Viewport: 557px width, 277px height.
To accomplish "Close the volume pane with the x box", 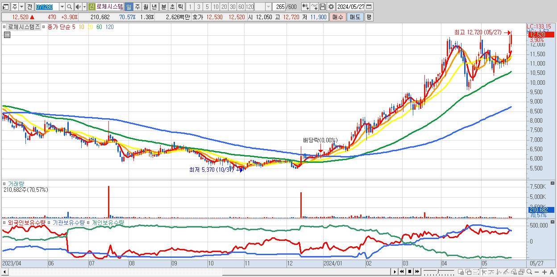I will click(x=553, y=183).
